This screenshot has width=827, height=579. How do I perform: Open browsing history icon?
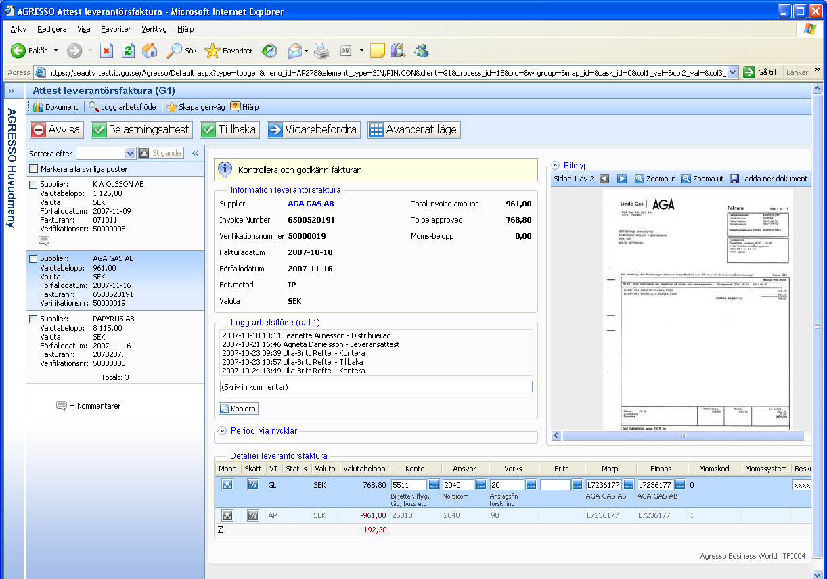click(x=269, y=51)
